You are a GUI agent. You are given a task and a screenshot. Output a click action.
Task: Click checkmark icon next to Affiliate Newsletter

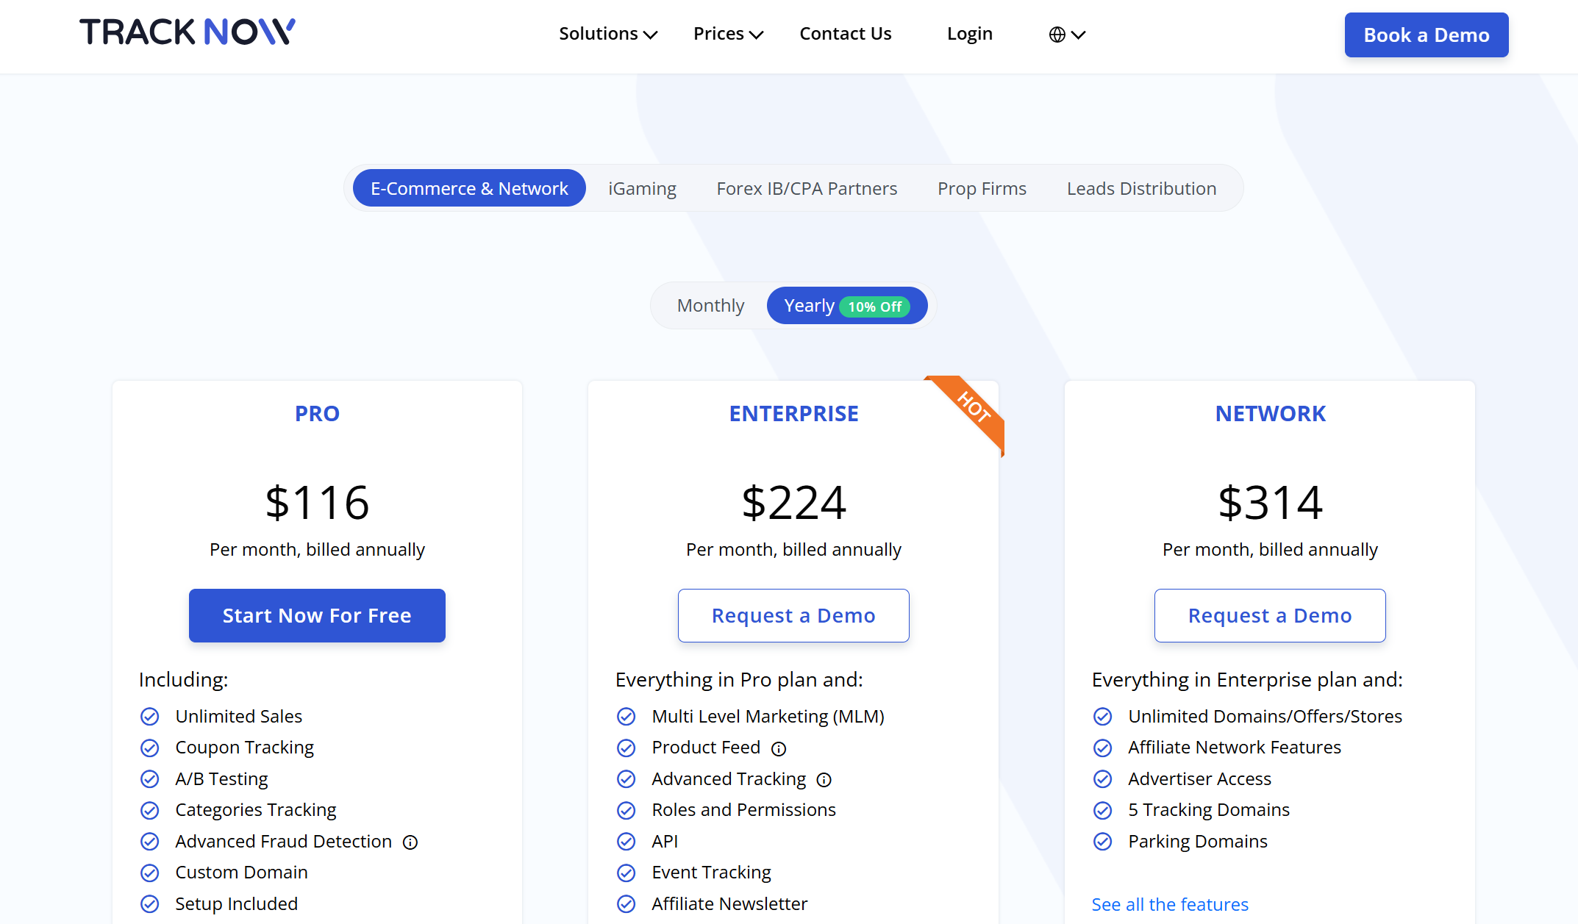coord(626,903)
